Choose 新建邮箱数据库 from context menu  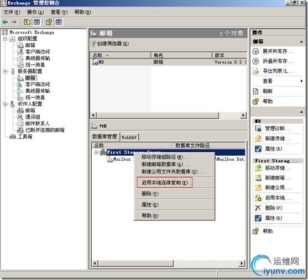[x=174, y=165]
